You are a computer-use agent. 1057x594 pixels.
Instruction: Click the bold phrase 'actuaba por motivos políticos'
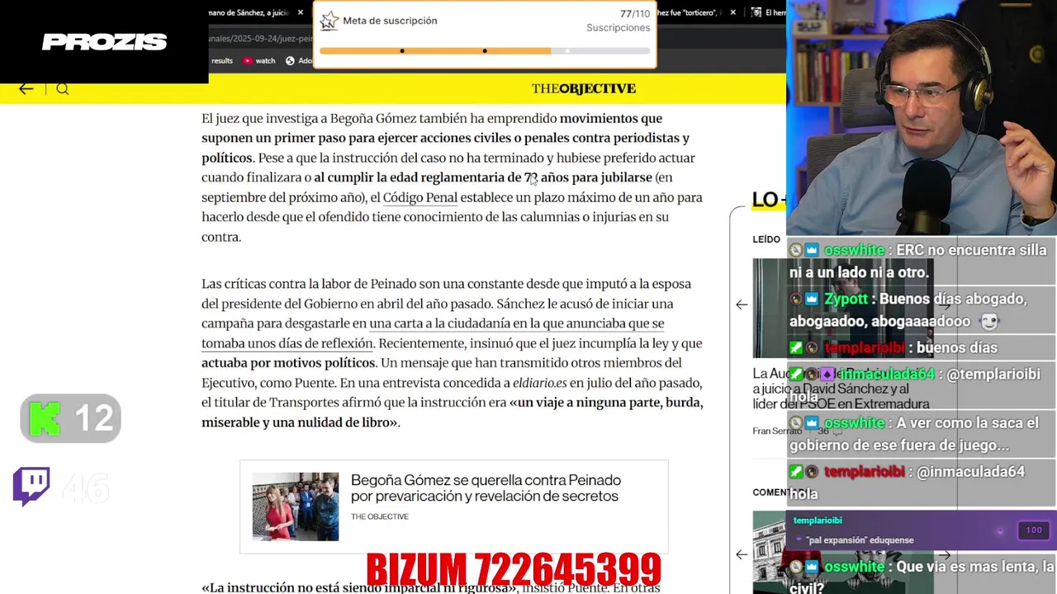point(288,363)
